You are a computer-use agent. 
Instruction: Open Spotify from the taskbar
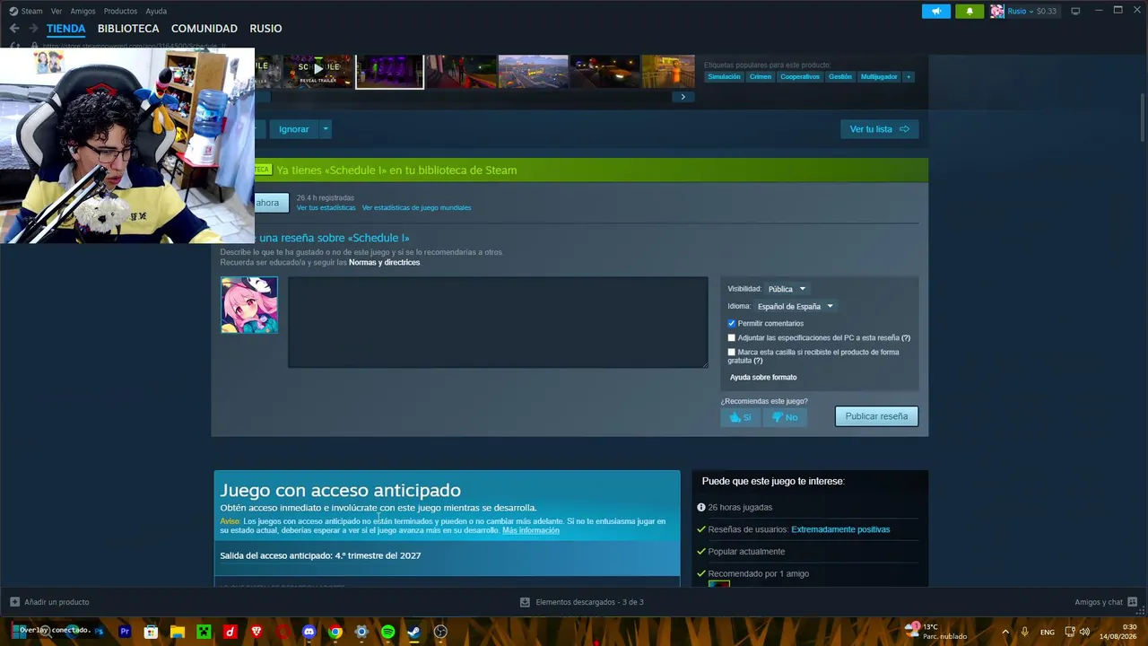point(387,632)
